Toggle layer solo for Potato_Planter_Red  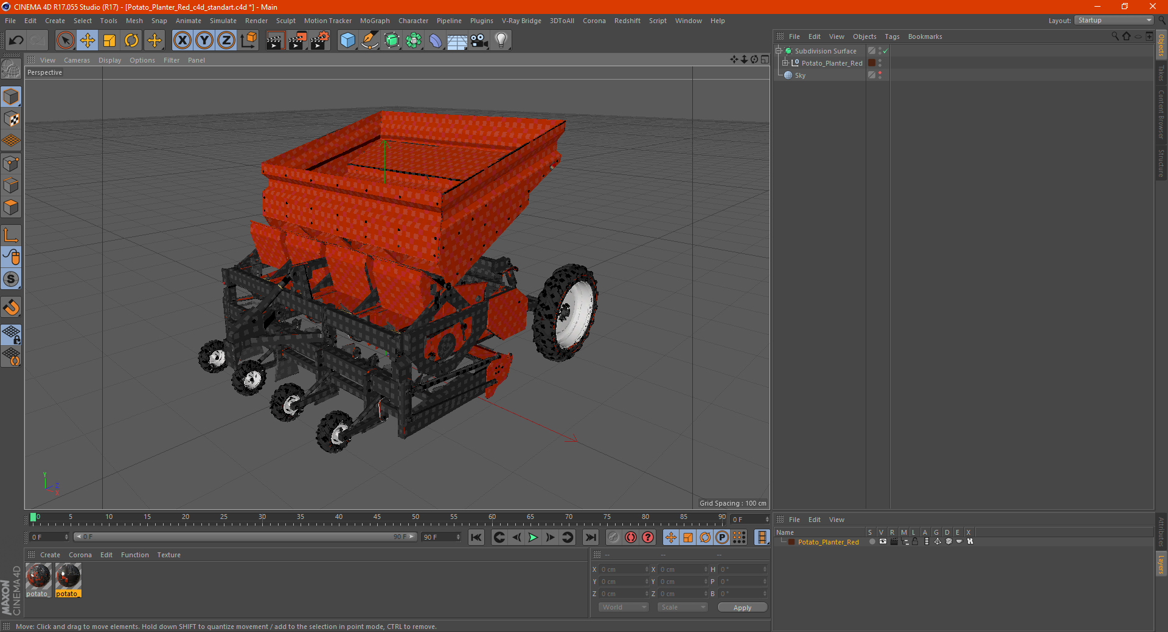[872, 541]
